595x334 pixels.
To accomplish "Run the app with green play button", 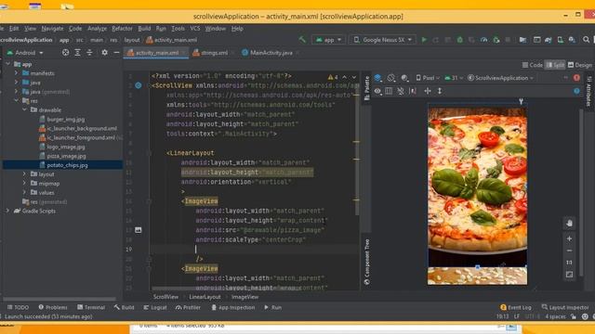I will coord(424,39).
